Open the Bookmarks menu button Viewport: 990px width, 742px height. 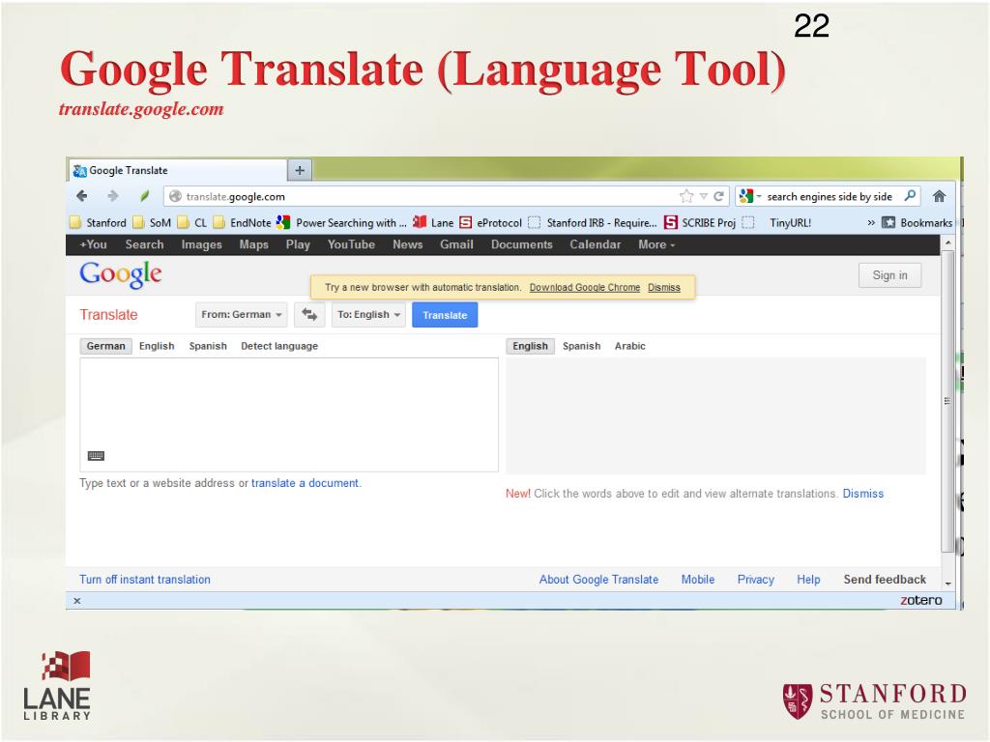(x=917, y=223)
